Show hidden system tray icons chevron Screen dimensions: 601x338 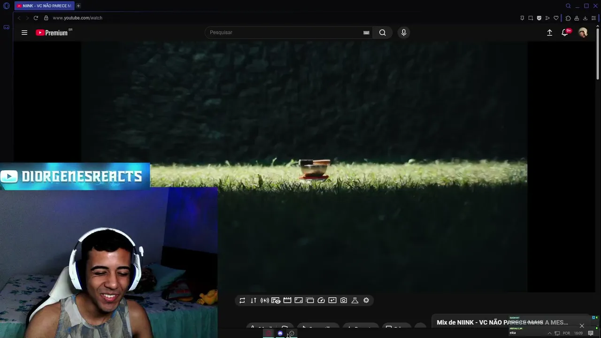549,333
